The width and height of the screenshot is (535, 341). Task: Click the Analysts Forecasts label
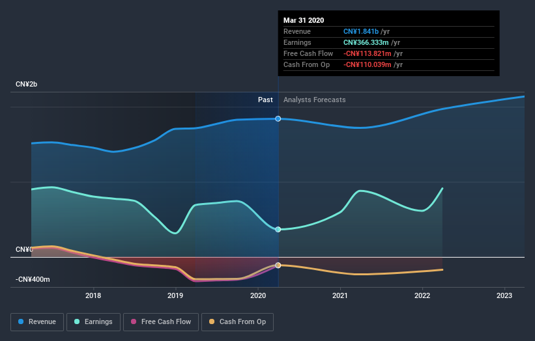314,100
